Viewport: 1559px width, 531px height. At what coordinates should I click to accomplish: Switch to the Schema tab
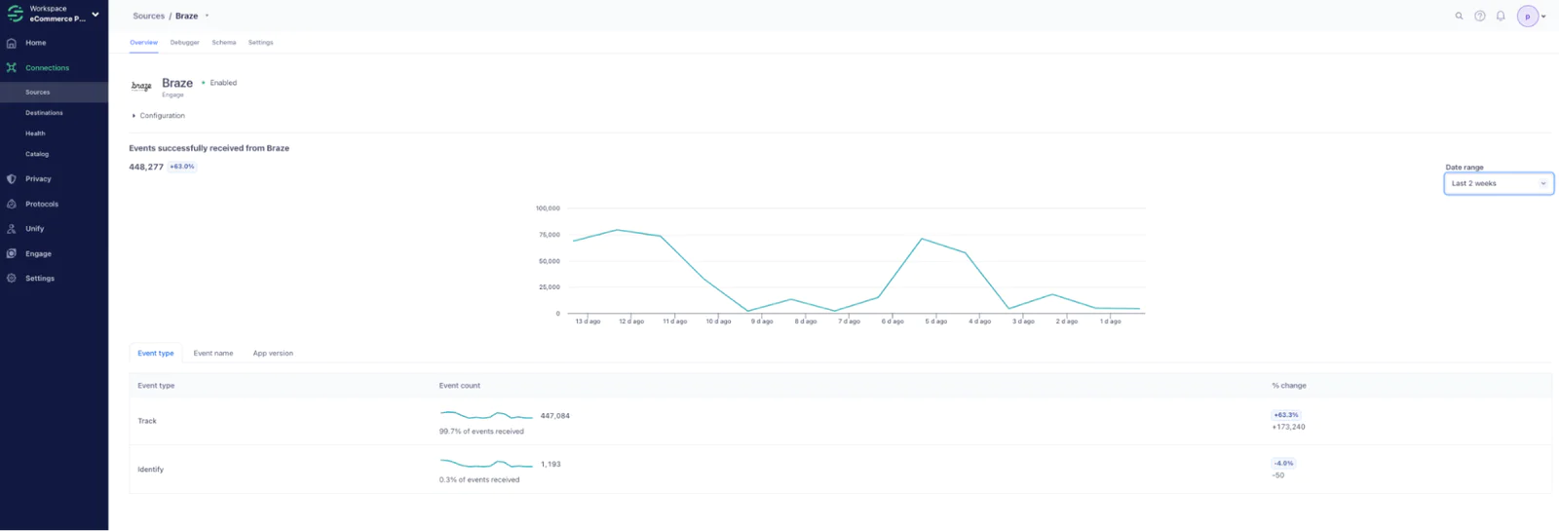[224, 43]
